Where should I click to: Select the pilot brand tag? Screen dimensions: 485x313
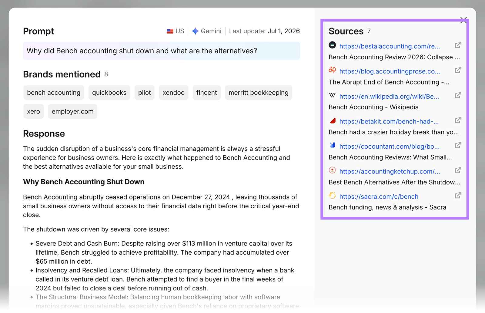[145, 93]
